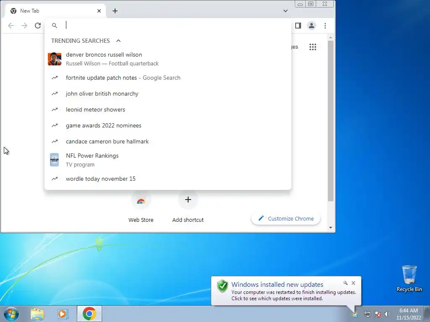Choose denver broncos russell wilson suggestion
The height and width of the screenshot is (322, 430).
168,59
